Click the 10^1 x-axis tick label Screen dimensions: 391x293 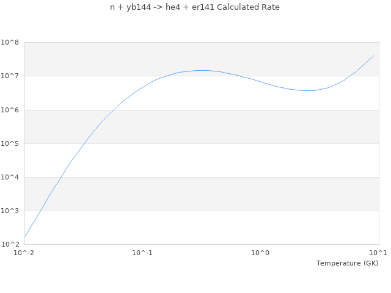(x=378, y=253)
